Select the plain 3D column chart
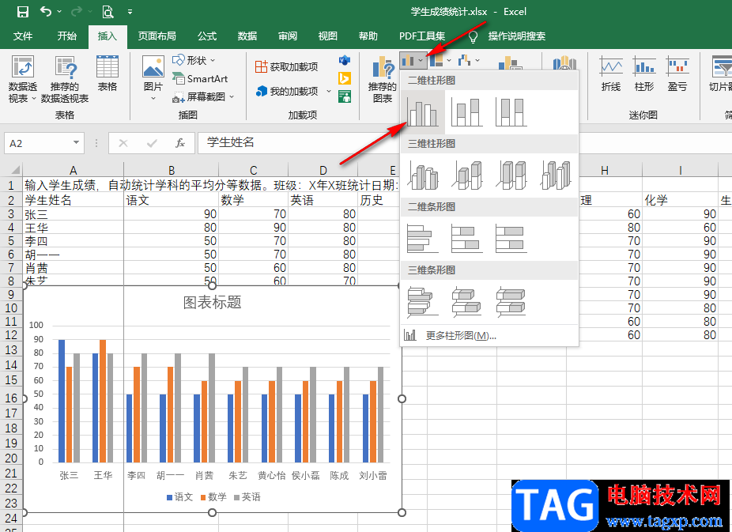This screenshot has height=532, width=732. 556,175
